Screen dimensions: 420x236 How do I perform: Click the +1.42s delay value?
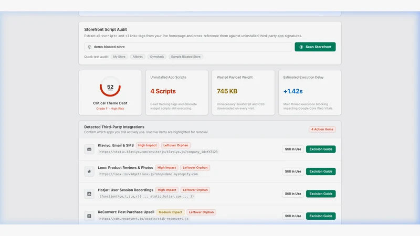tap(293, 91)
